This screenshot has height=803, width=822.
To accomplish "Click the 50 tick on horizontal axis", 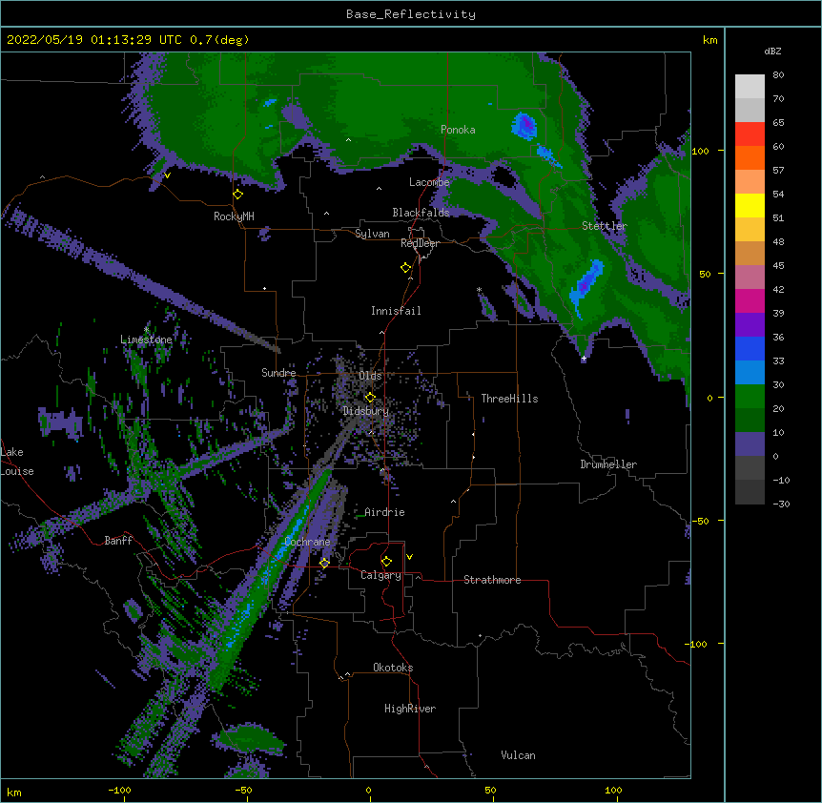I will [490, 790].
